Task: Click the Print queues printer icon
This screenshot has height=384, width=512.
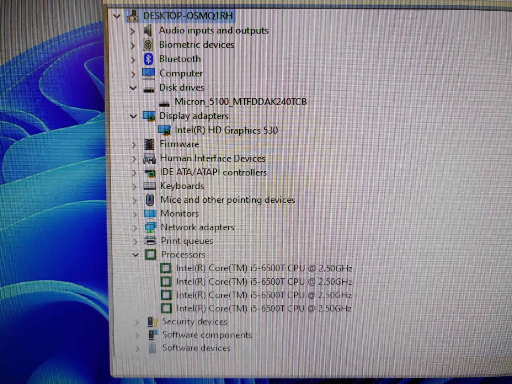Action: click(x=151, y=241)
